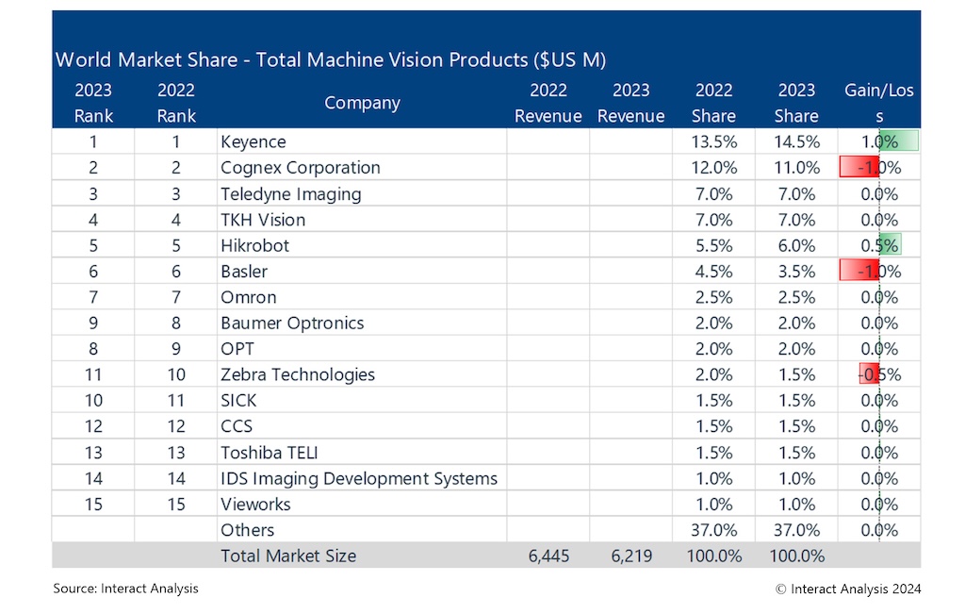Select the 2022 Revenue column header

(x=547, y=103)
